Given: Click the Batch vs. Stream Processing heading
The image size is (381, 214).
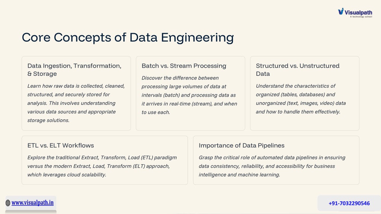Looking at the screenshot, I should (x=184, y=66).
